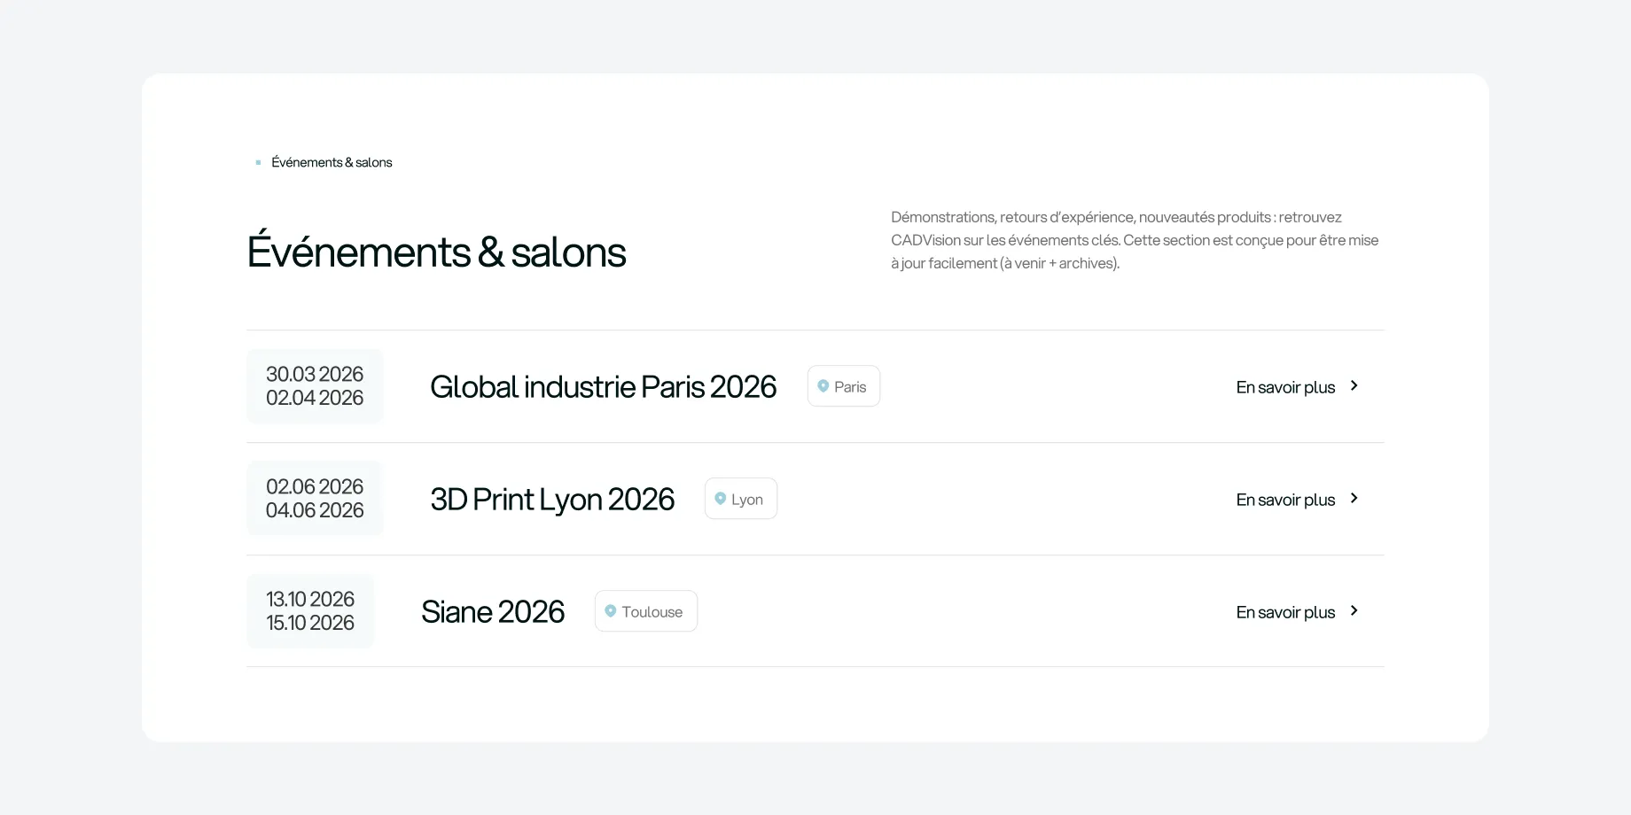The width and height of the screenshot is (1631, 815).
Task: Click the small Événements & salons breadcrumb label
Action: [x=332, y=162]
